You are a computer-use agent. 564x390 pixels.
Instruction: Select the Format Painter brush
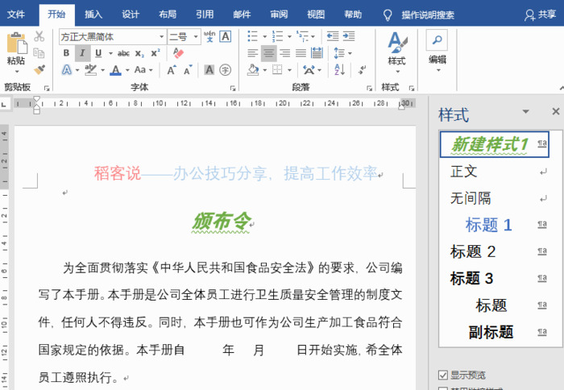click(39, 69)
